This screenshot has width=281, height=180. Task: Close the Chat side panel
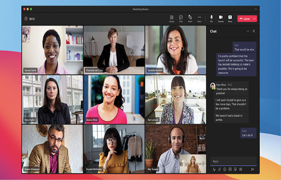(254, 31)
